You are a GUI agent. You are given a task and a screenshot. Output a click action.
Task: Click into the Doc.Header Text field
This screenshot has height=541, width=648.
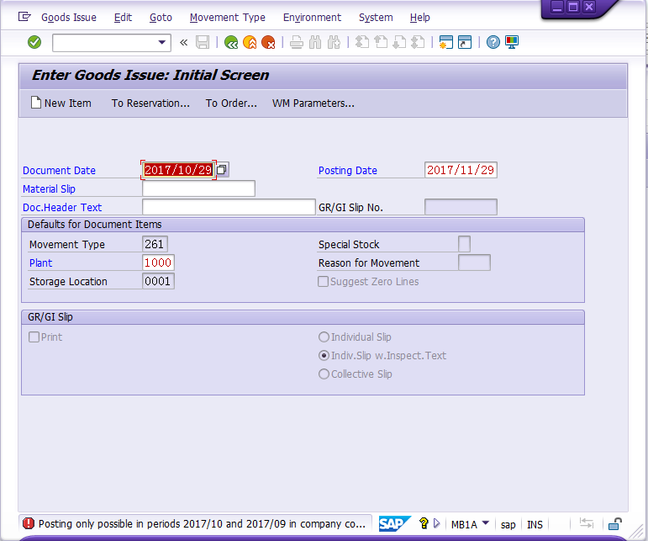229,207
